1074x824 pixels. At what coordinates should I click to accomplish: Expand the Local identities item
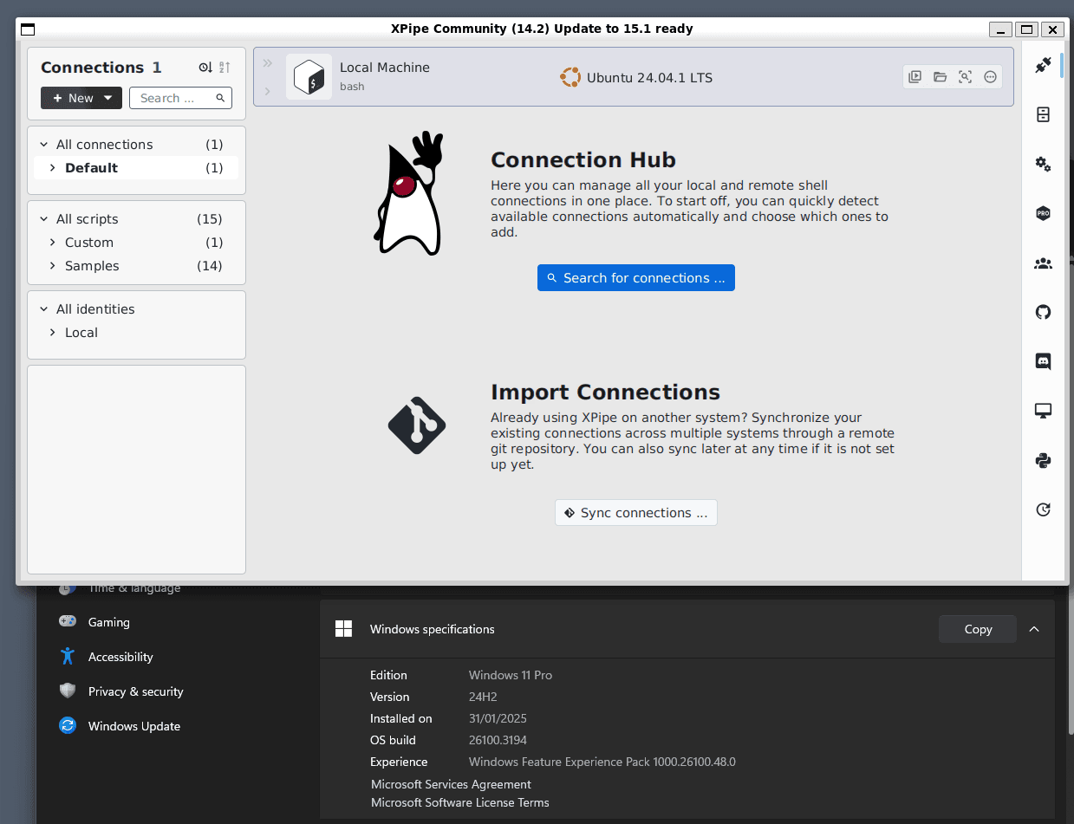point(53,333)
